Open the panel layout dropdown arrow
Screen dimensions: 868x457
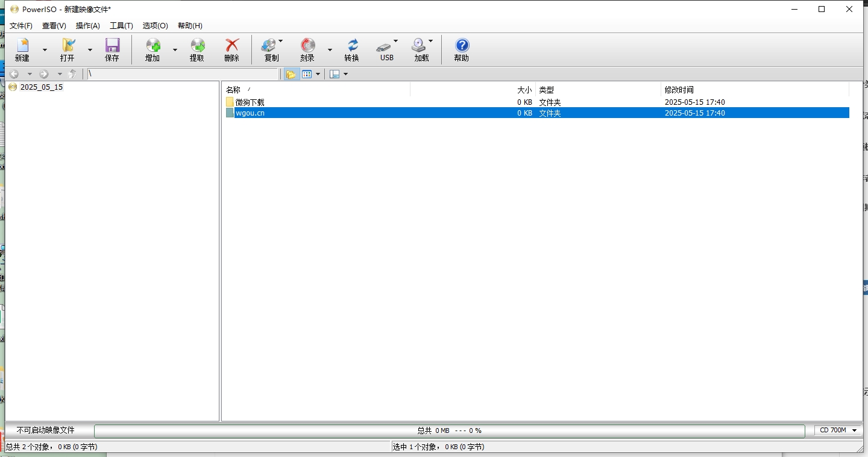point(345,74)
